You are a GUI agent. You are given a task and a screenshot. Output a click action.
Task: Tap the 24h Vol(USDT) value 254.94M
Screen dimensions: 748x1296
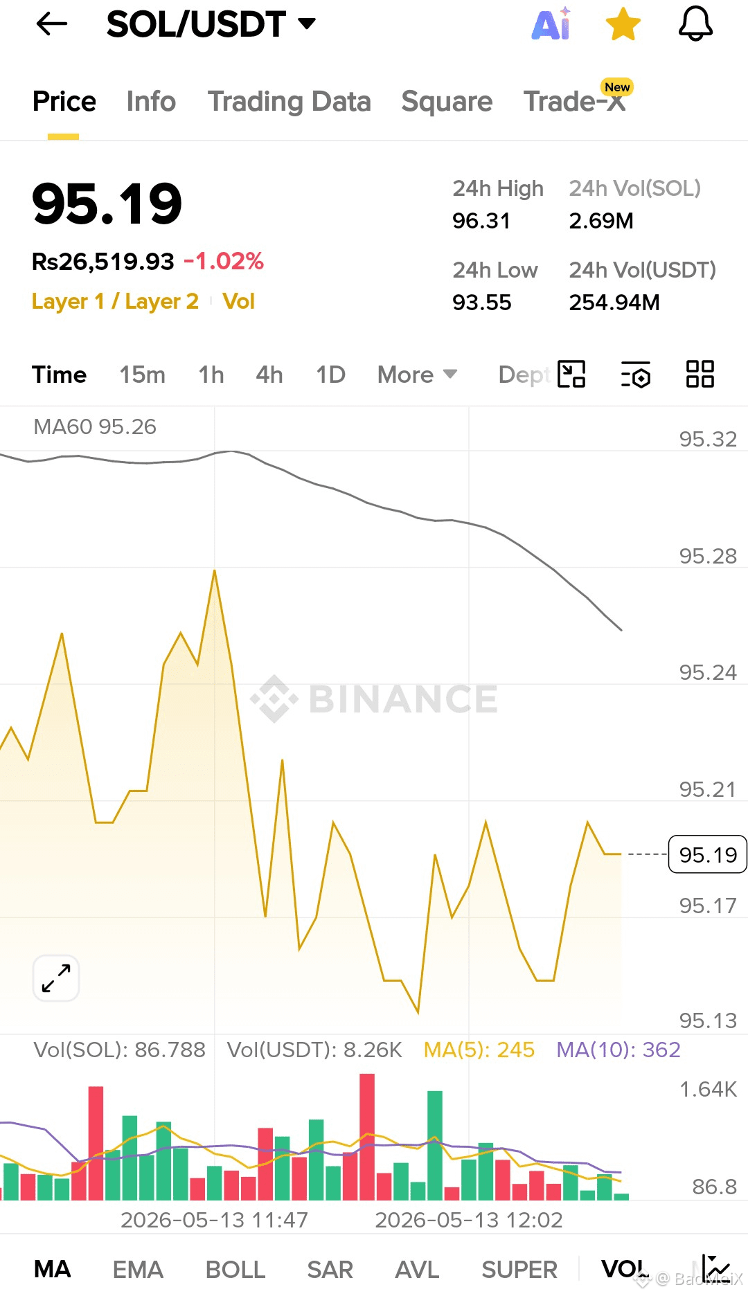[x=614, y=303]
